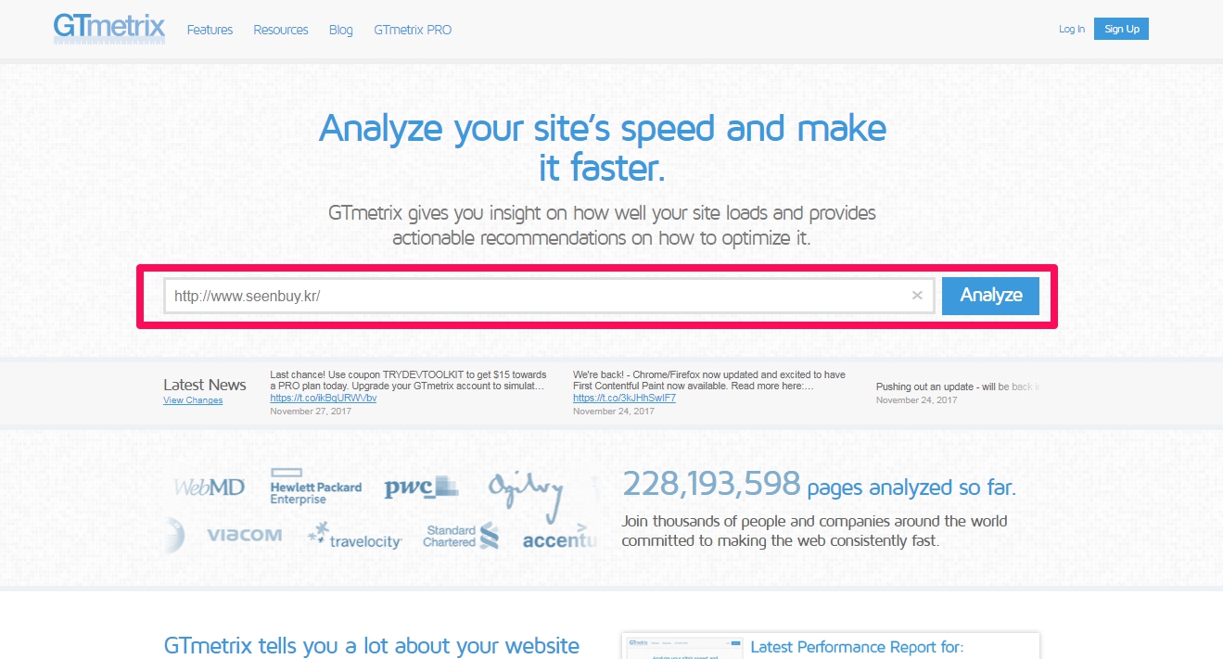Click the WebMD logo
Screen dimensions: 1223x659
click(x=210, y=487)
